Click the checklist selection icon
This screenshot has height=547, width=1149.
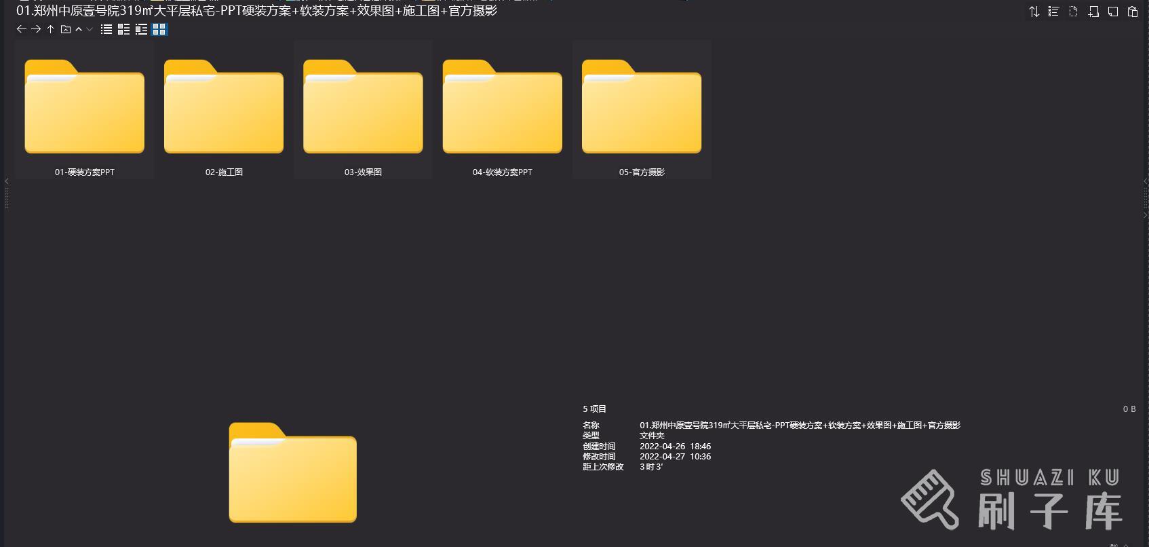(x=1053, y=12)
